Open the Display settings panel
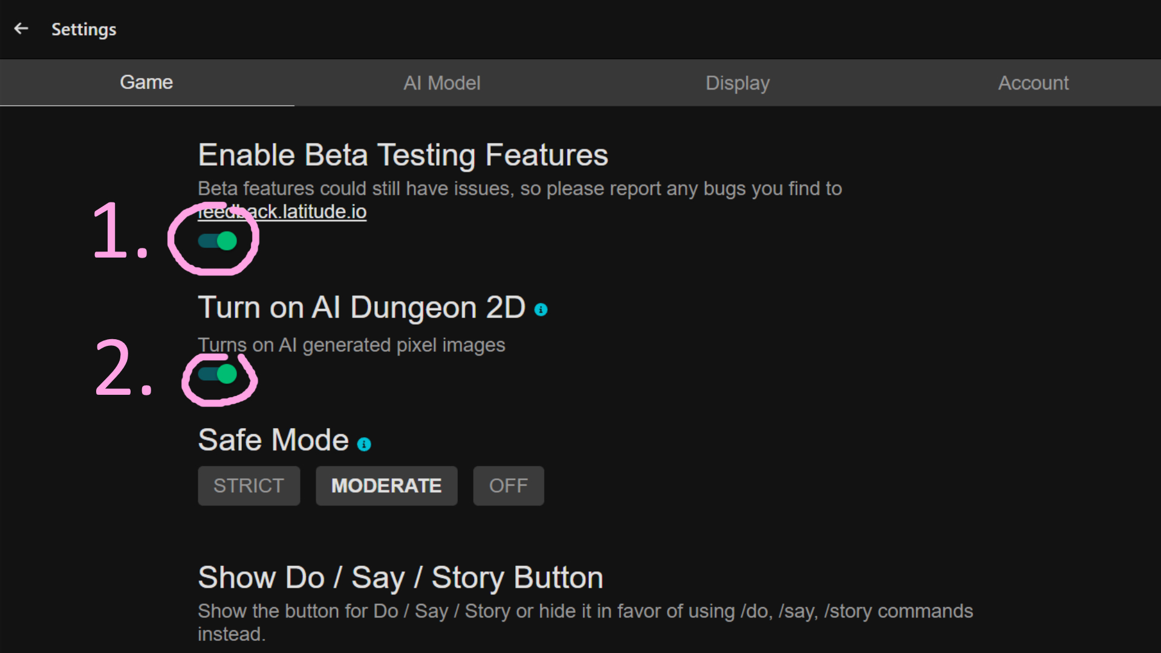1161x653 pixels. coord(737,82)
